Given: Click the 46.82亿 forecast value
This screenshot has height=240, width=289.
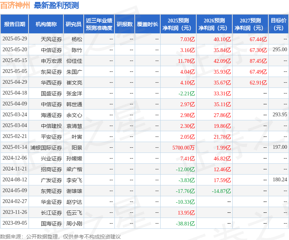Looking at the screenshot, I should tap(222, 158).
